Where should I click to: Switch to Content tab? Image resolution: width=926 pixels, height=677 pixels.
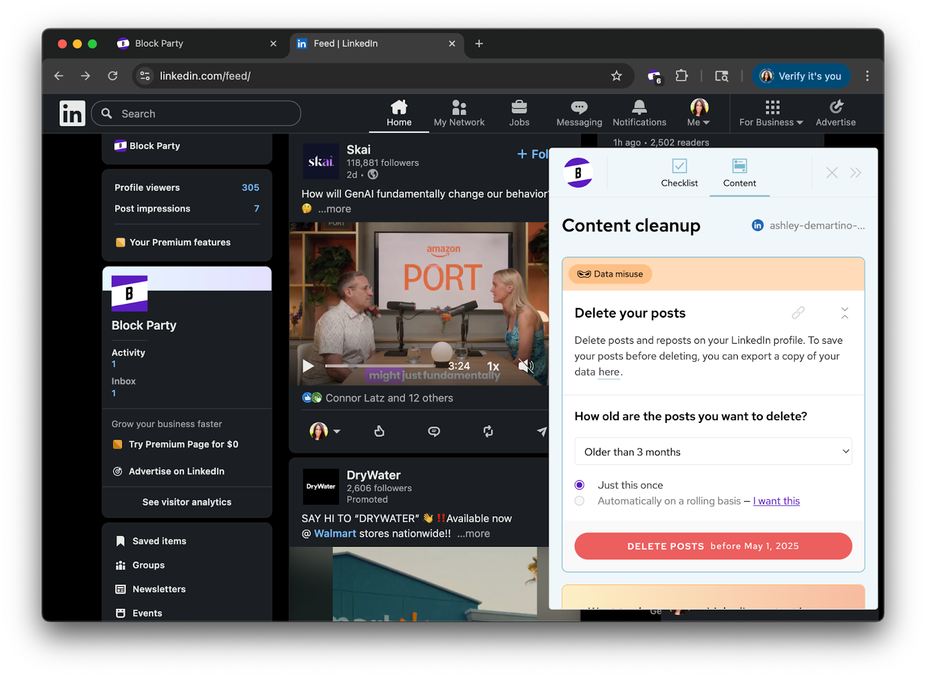coord(740,173)
